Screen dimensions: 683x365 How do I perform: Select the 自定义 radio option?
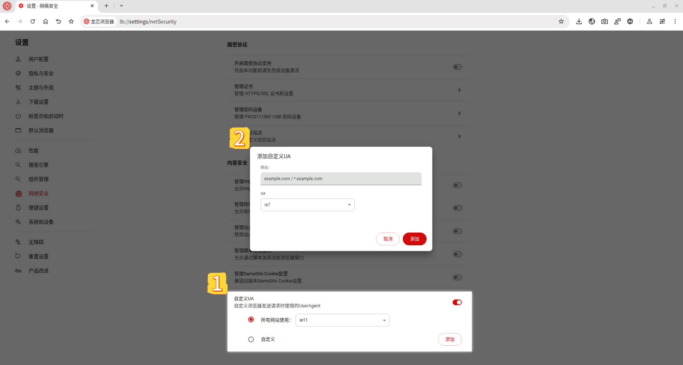[251, 339]
